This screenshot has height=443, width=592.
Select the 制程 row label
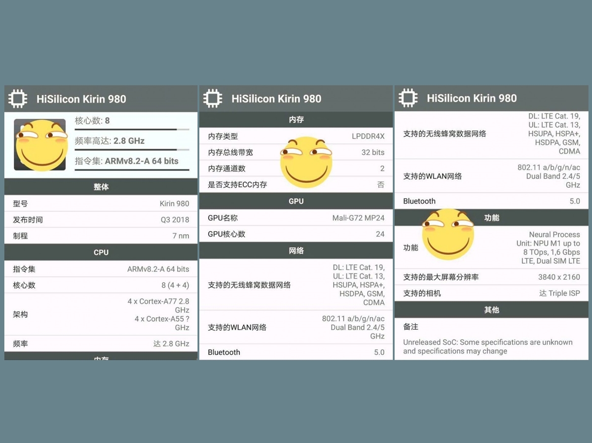pos(20,236)
